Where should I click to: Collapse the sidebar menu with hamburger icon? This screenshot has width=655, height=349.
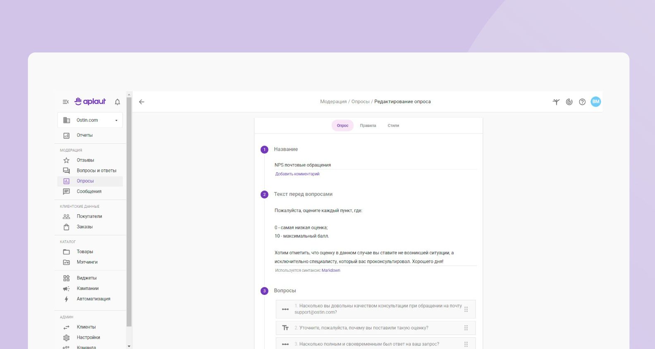click(65, 102)
